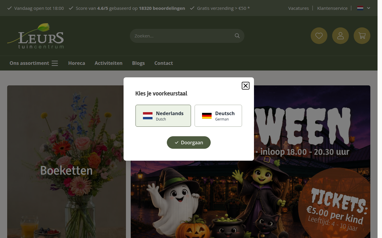The height and width of the screenshot is (238, 382).
Task: Click the 'Vandaag open tot 18:00' text
Action: pyautogui.click(x=39, y=8)
